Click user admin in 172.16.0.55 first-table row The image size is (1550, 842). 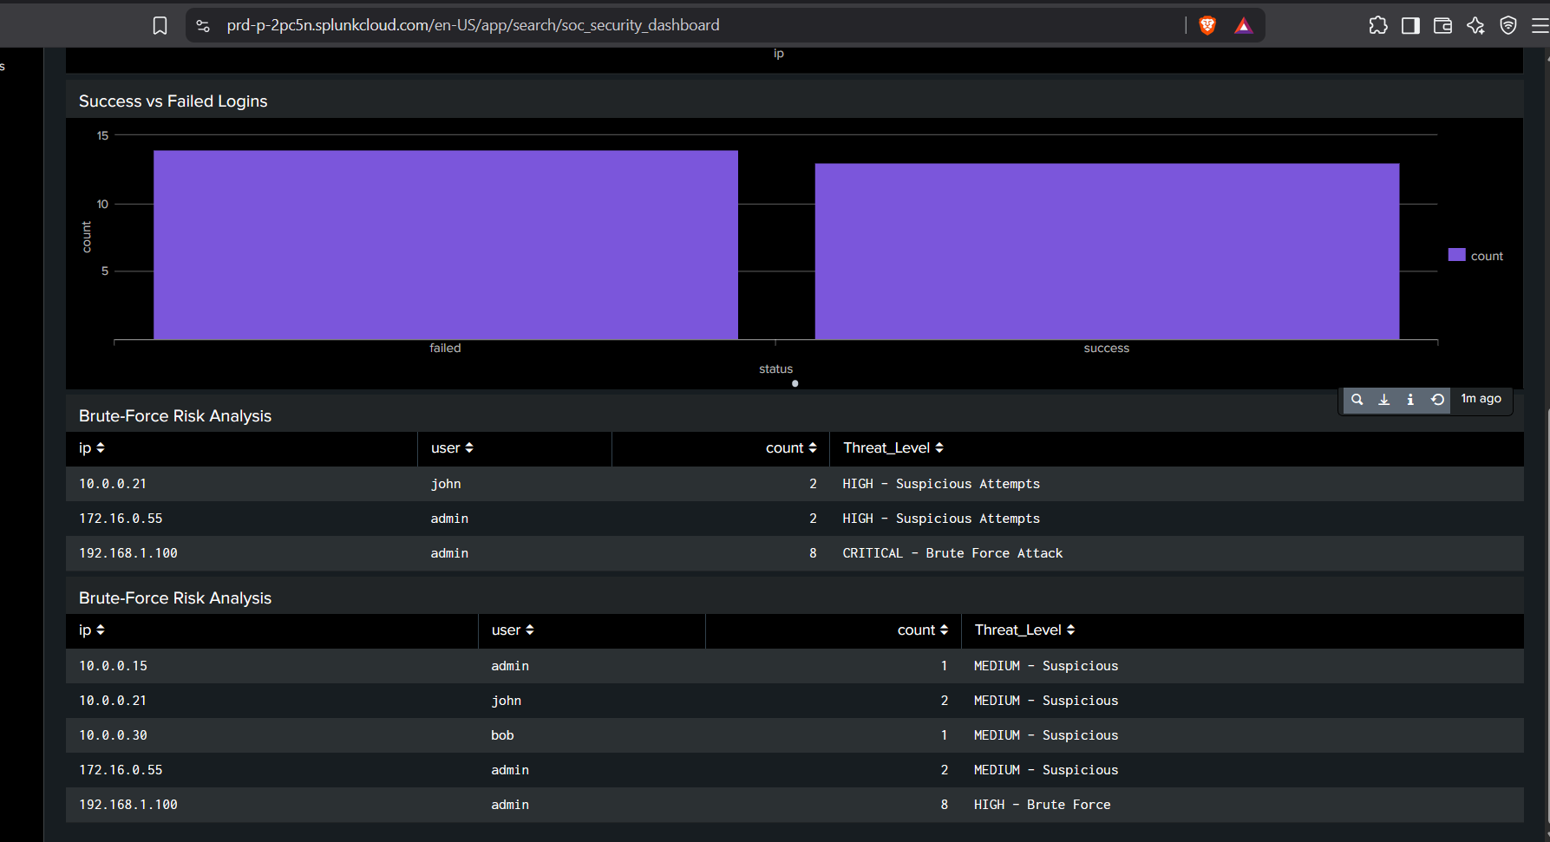[449, 519]
